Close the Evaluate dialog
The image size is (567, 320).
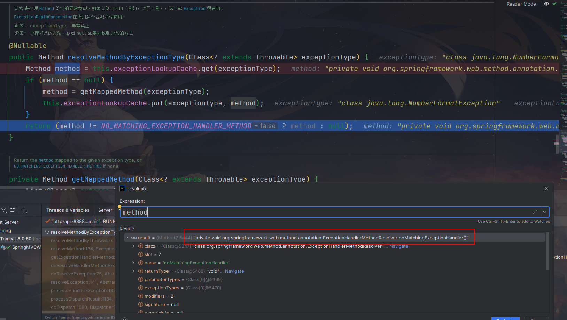546,189
